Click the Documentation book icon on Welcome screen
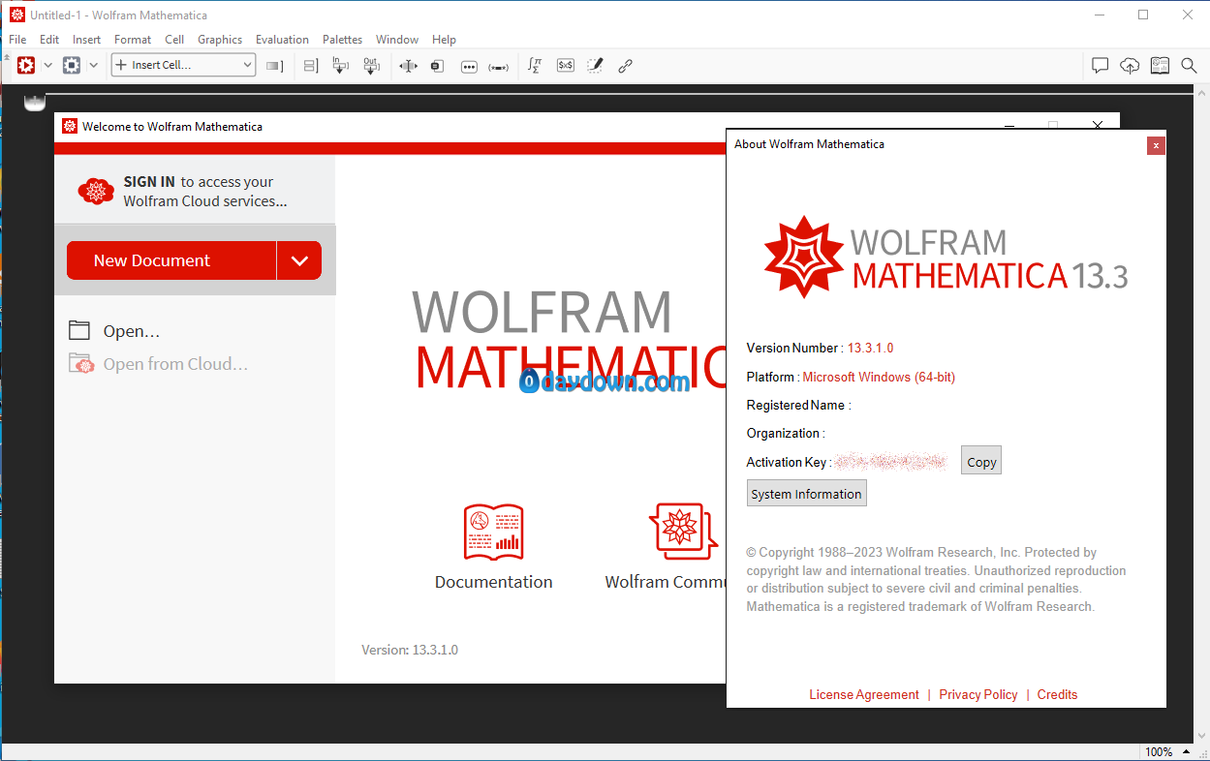 tap(494, 532)
